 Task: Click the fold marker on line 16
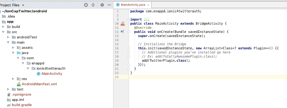pos(129,48)
